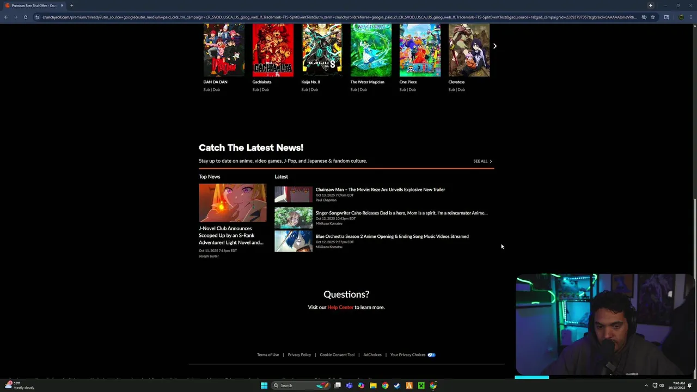Click the DAN DA DAN title text
The width and height of the screenshot is (697, 392).
tap(216, 82)
